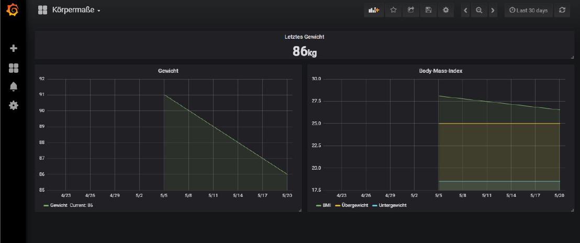Click the green BMI legend color swatch
Viewport: 580px width, 243px height.
(x=318, y=205)
